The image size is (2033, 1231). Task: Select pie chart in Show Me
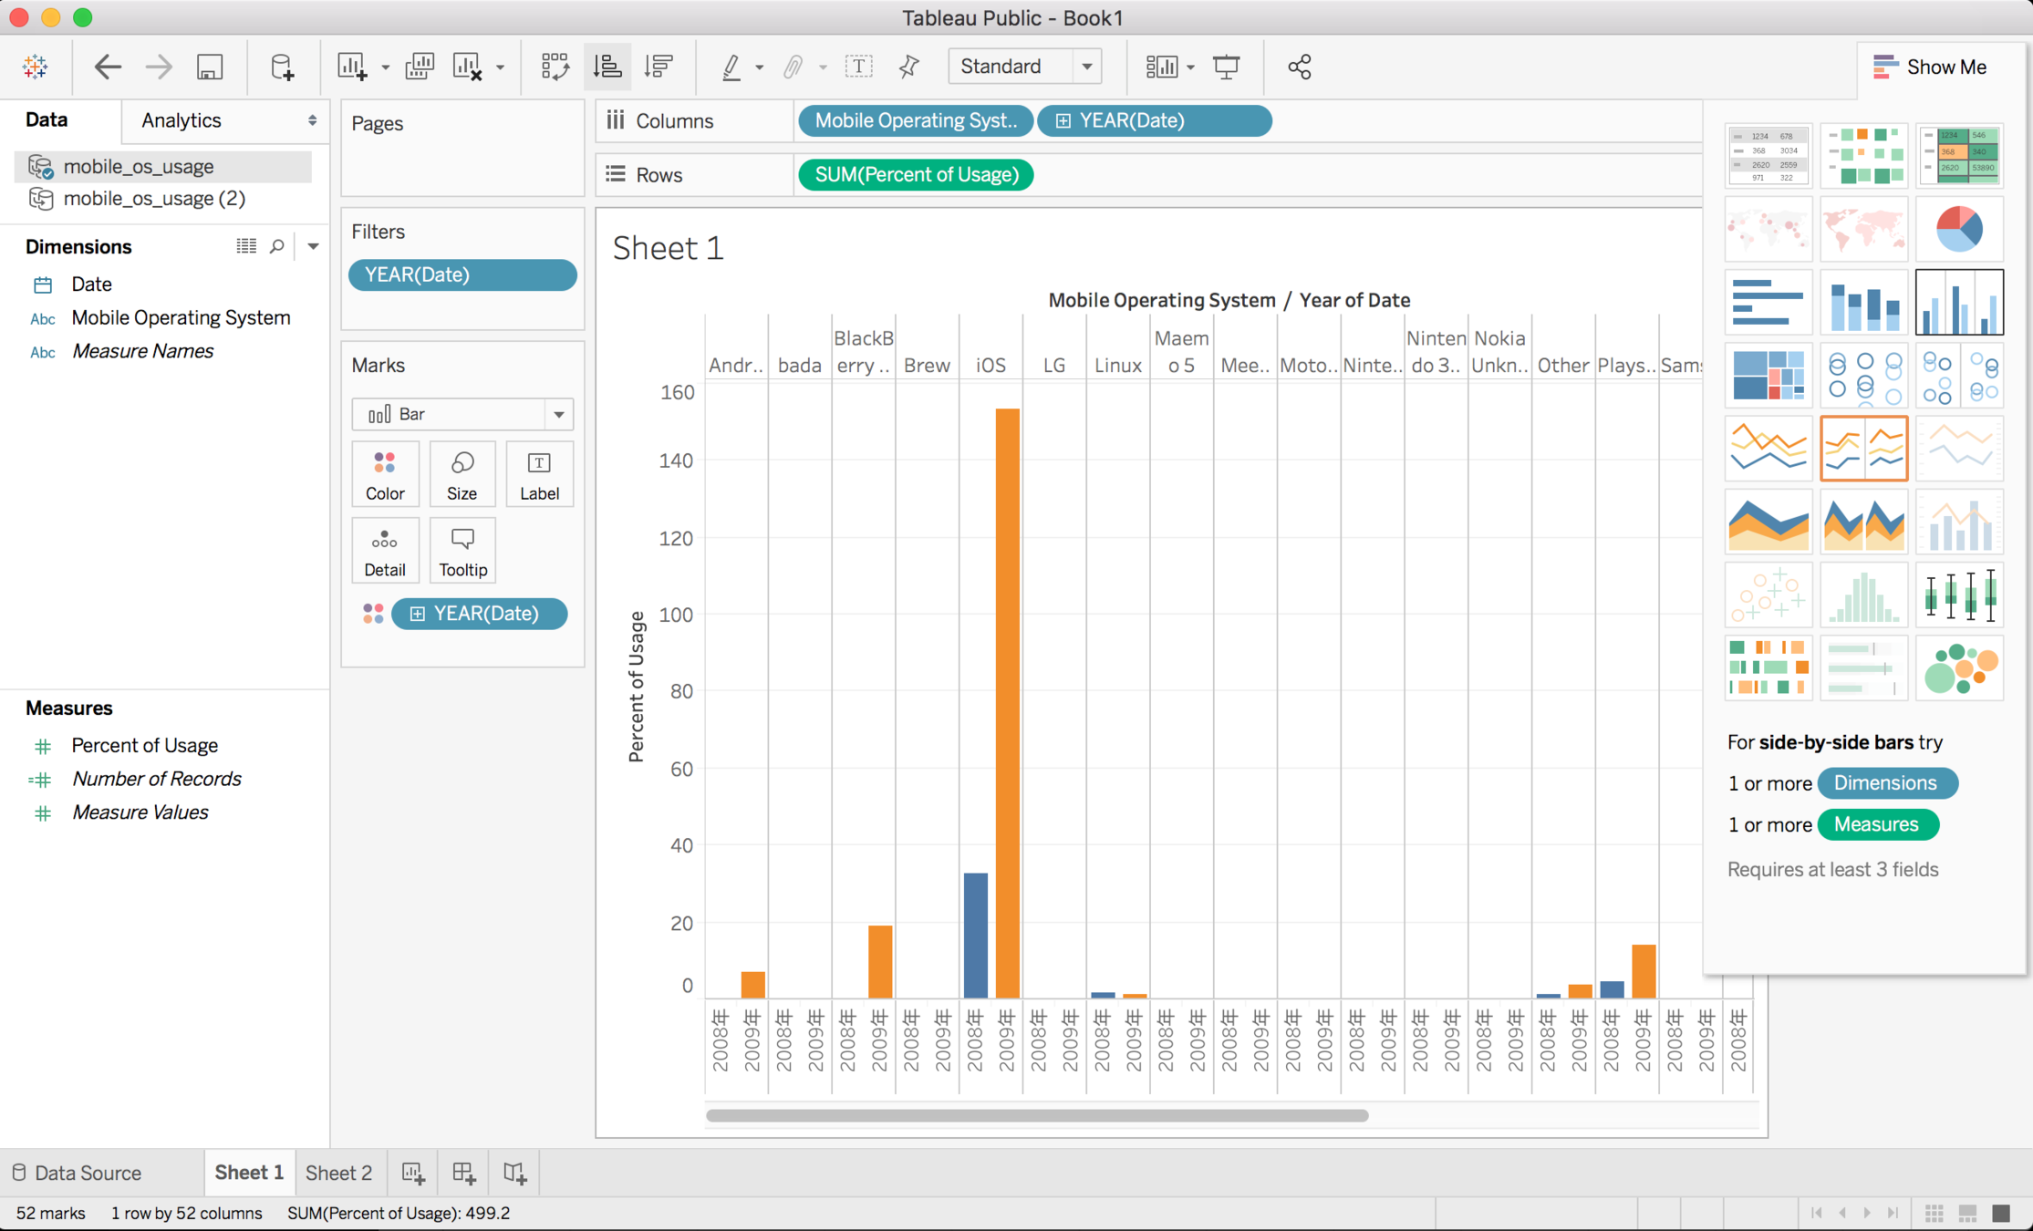click(x=1958, y=228)
